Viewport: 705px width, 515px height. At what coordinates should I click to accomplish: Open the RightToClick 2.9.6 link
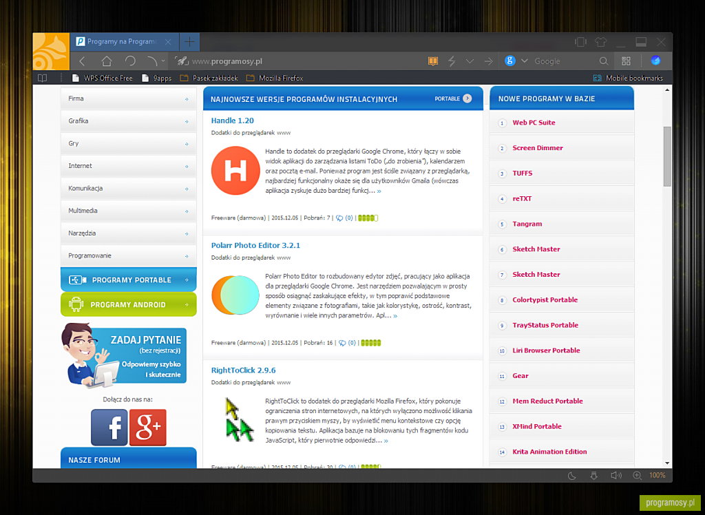[243, 370]
